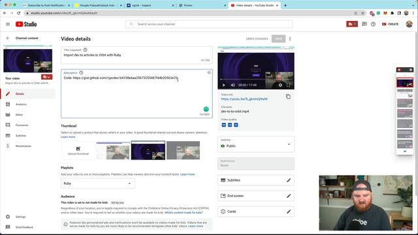Open the youtu.be video link

click(x=244, y=99)
